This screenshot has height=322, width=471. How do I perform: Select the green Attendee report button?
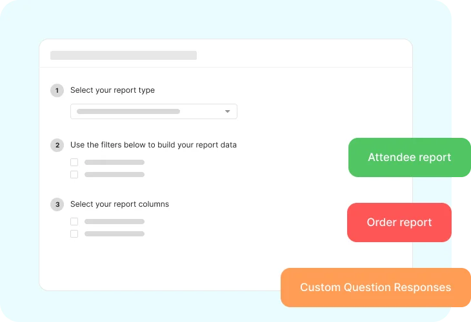[x=410, y=157]
